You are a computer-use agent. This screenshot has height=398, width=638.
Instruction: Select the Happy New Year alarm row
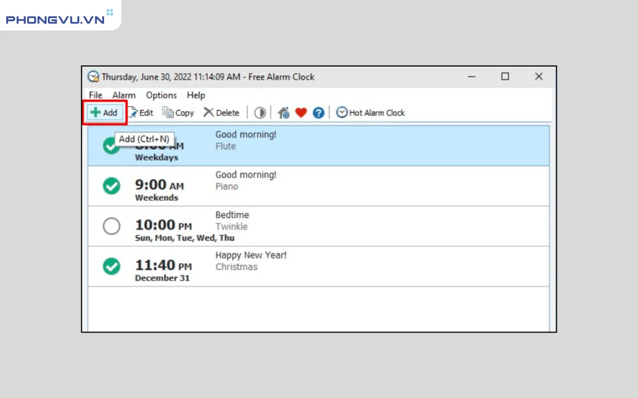coord(354,267)
